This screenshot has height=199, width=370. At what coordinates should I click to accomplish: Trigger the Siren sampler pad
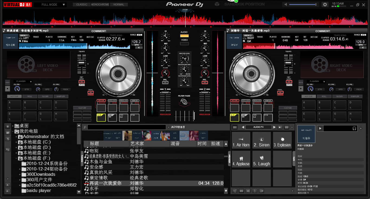[x=262, y=140]
